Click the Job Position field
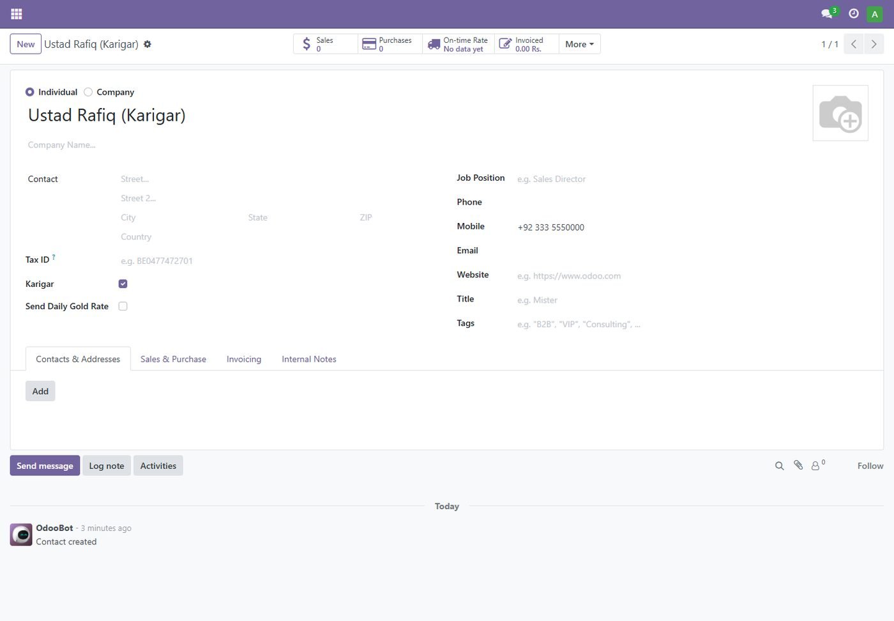The height and width of the screenshot is (621, 894). tap(692, 179)
